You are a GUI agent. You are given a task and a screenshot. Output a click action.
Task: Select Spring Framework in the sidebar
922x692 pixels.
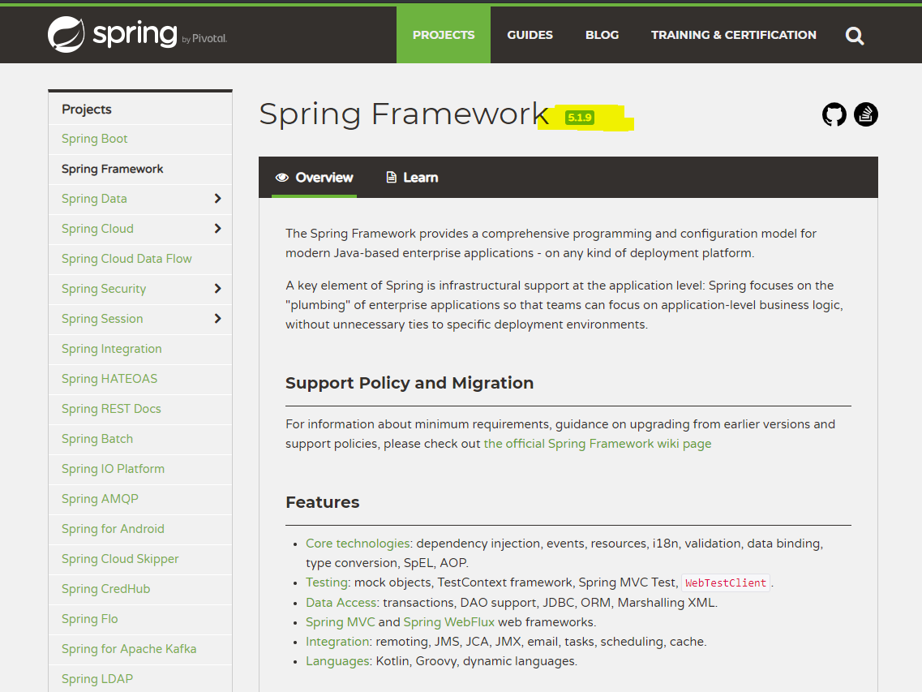pyautogui.click(x=112, y=169)
